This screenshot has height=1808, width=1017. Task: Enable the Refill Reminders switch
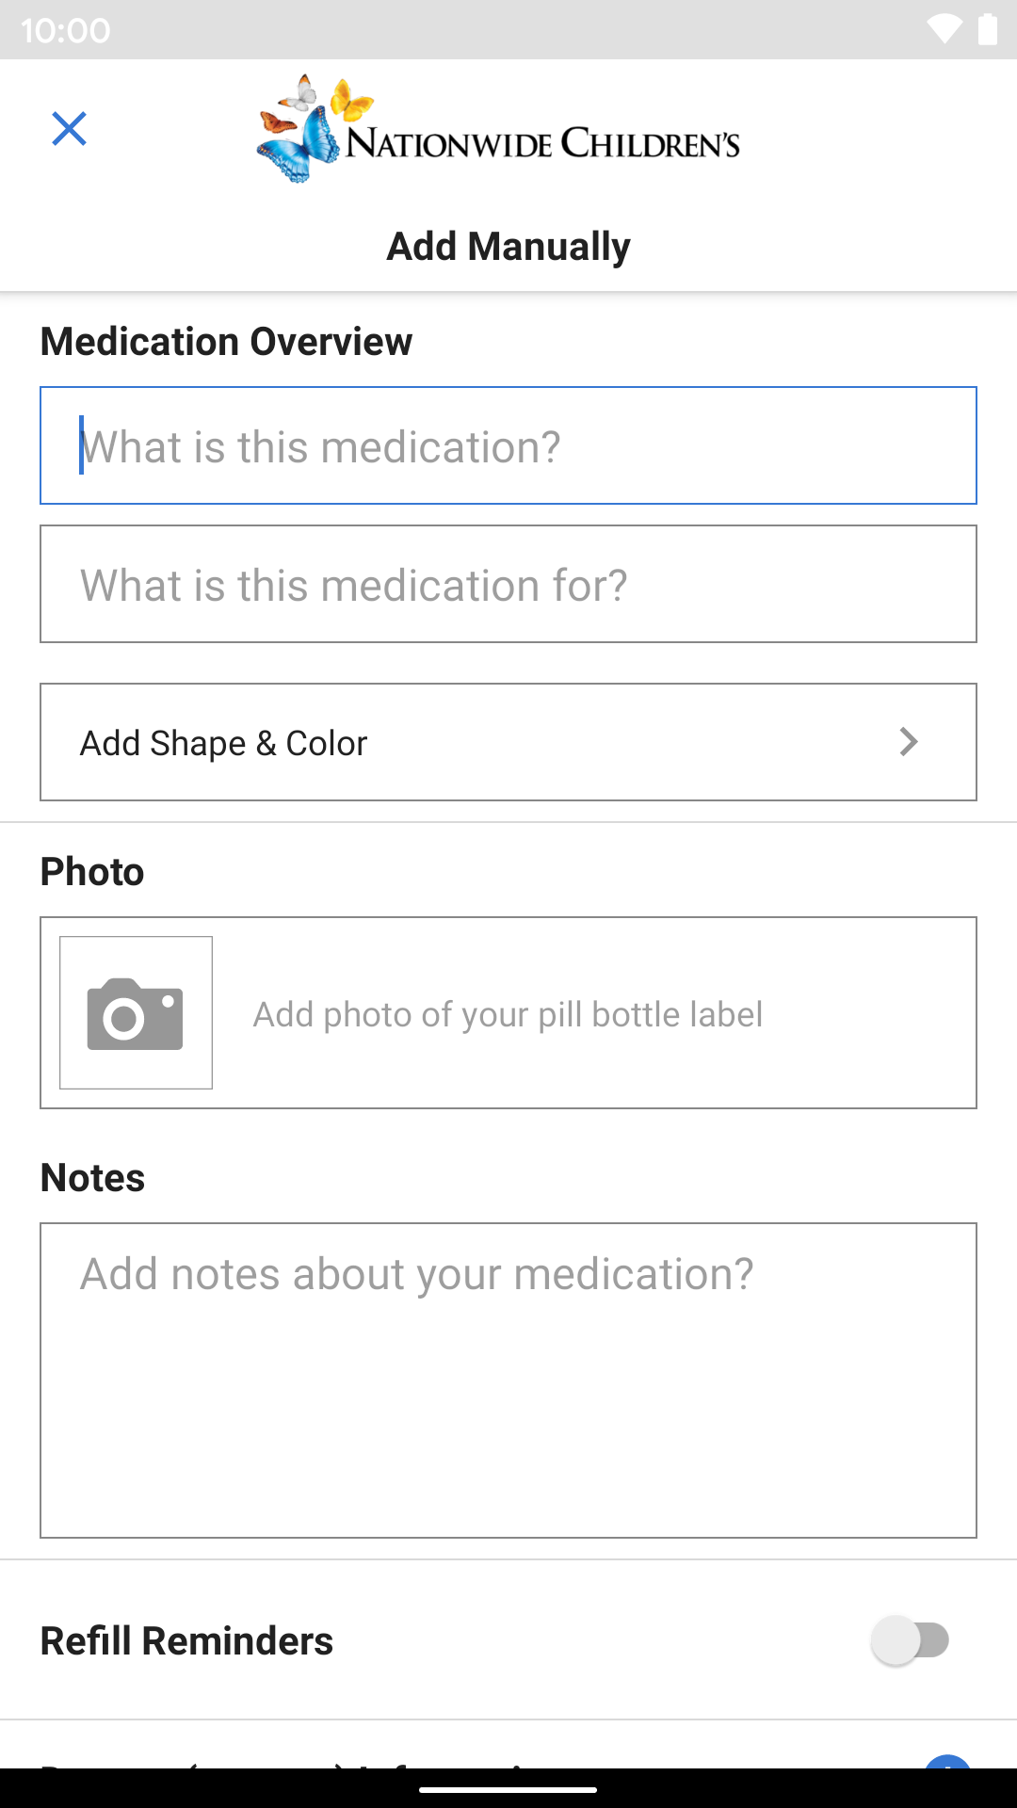coord(910,1640)
